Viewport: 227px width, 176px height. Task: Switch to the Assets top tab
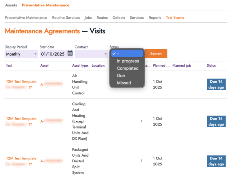[11, 5]
